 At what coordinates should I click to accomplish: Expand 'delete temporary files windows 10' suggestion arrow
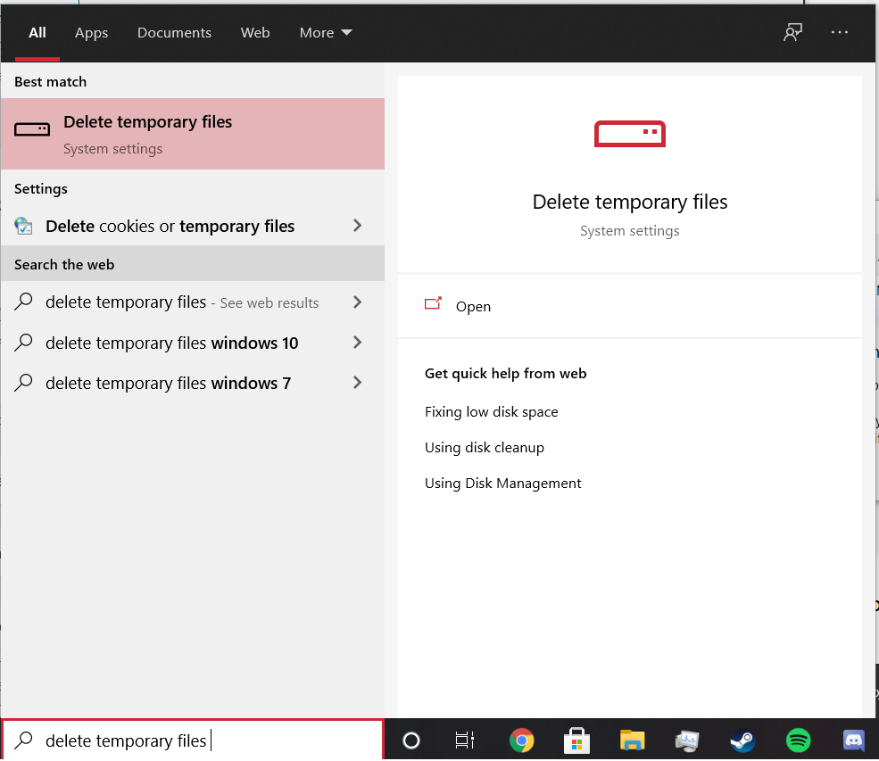[357, 343]
